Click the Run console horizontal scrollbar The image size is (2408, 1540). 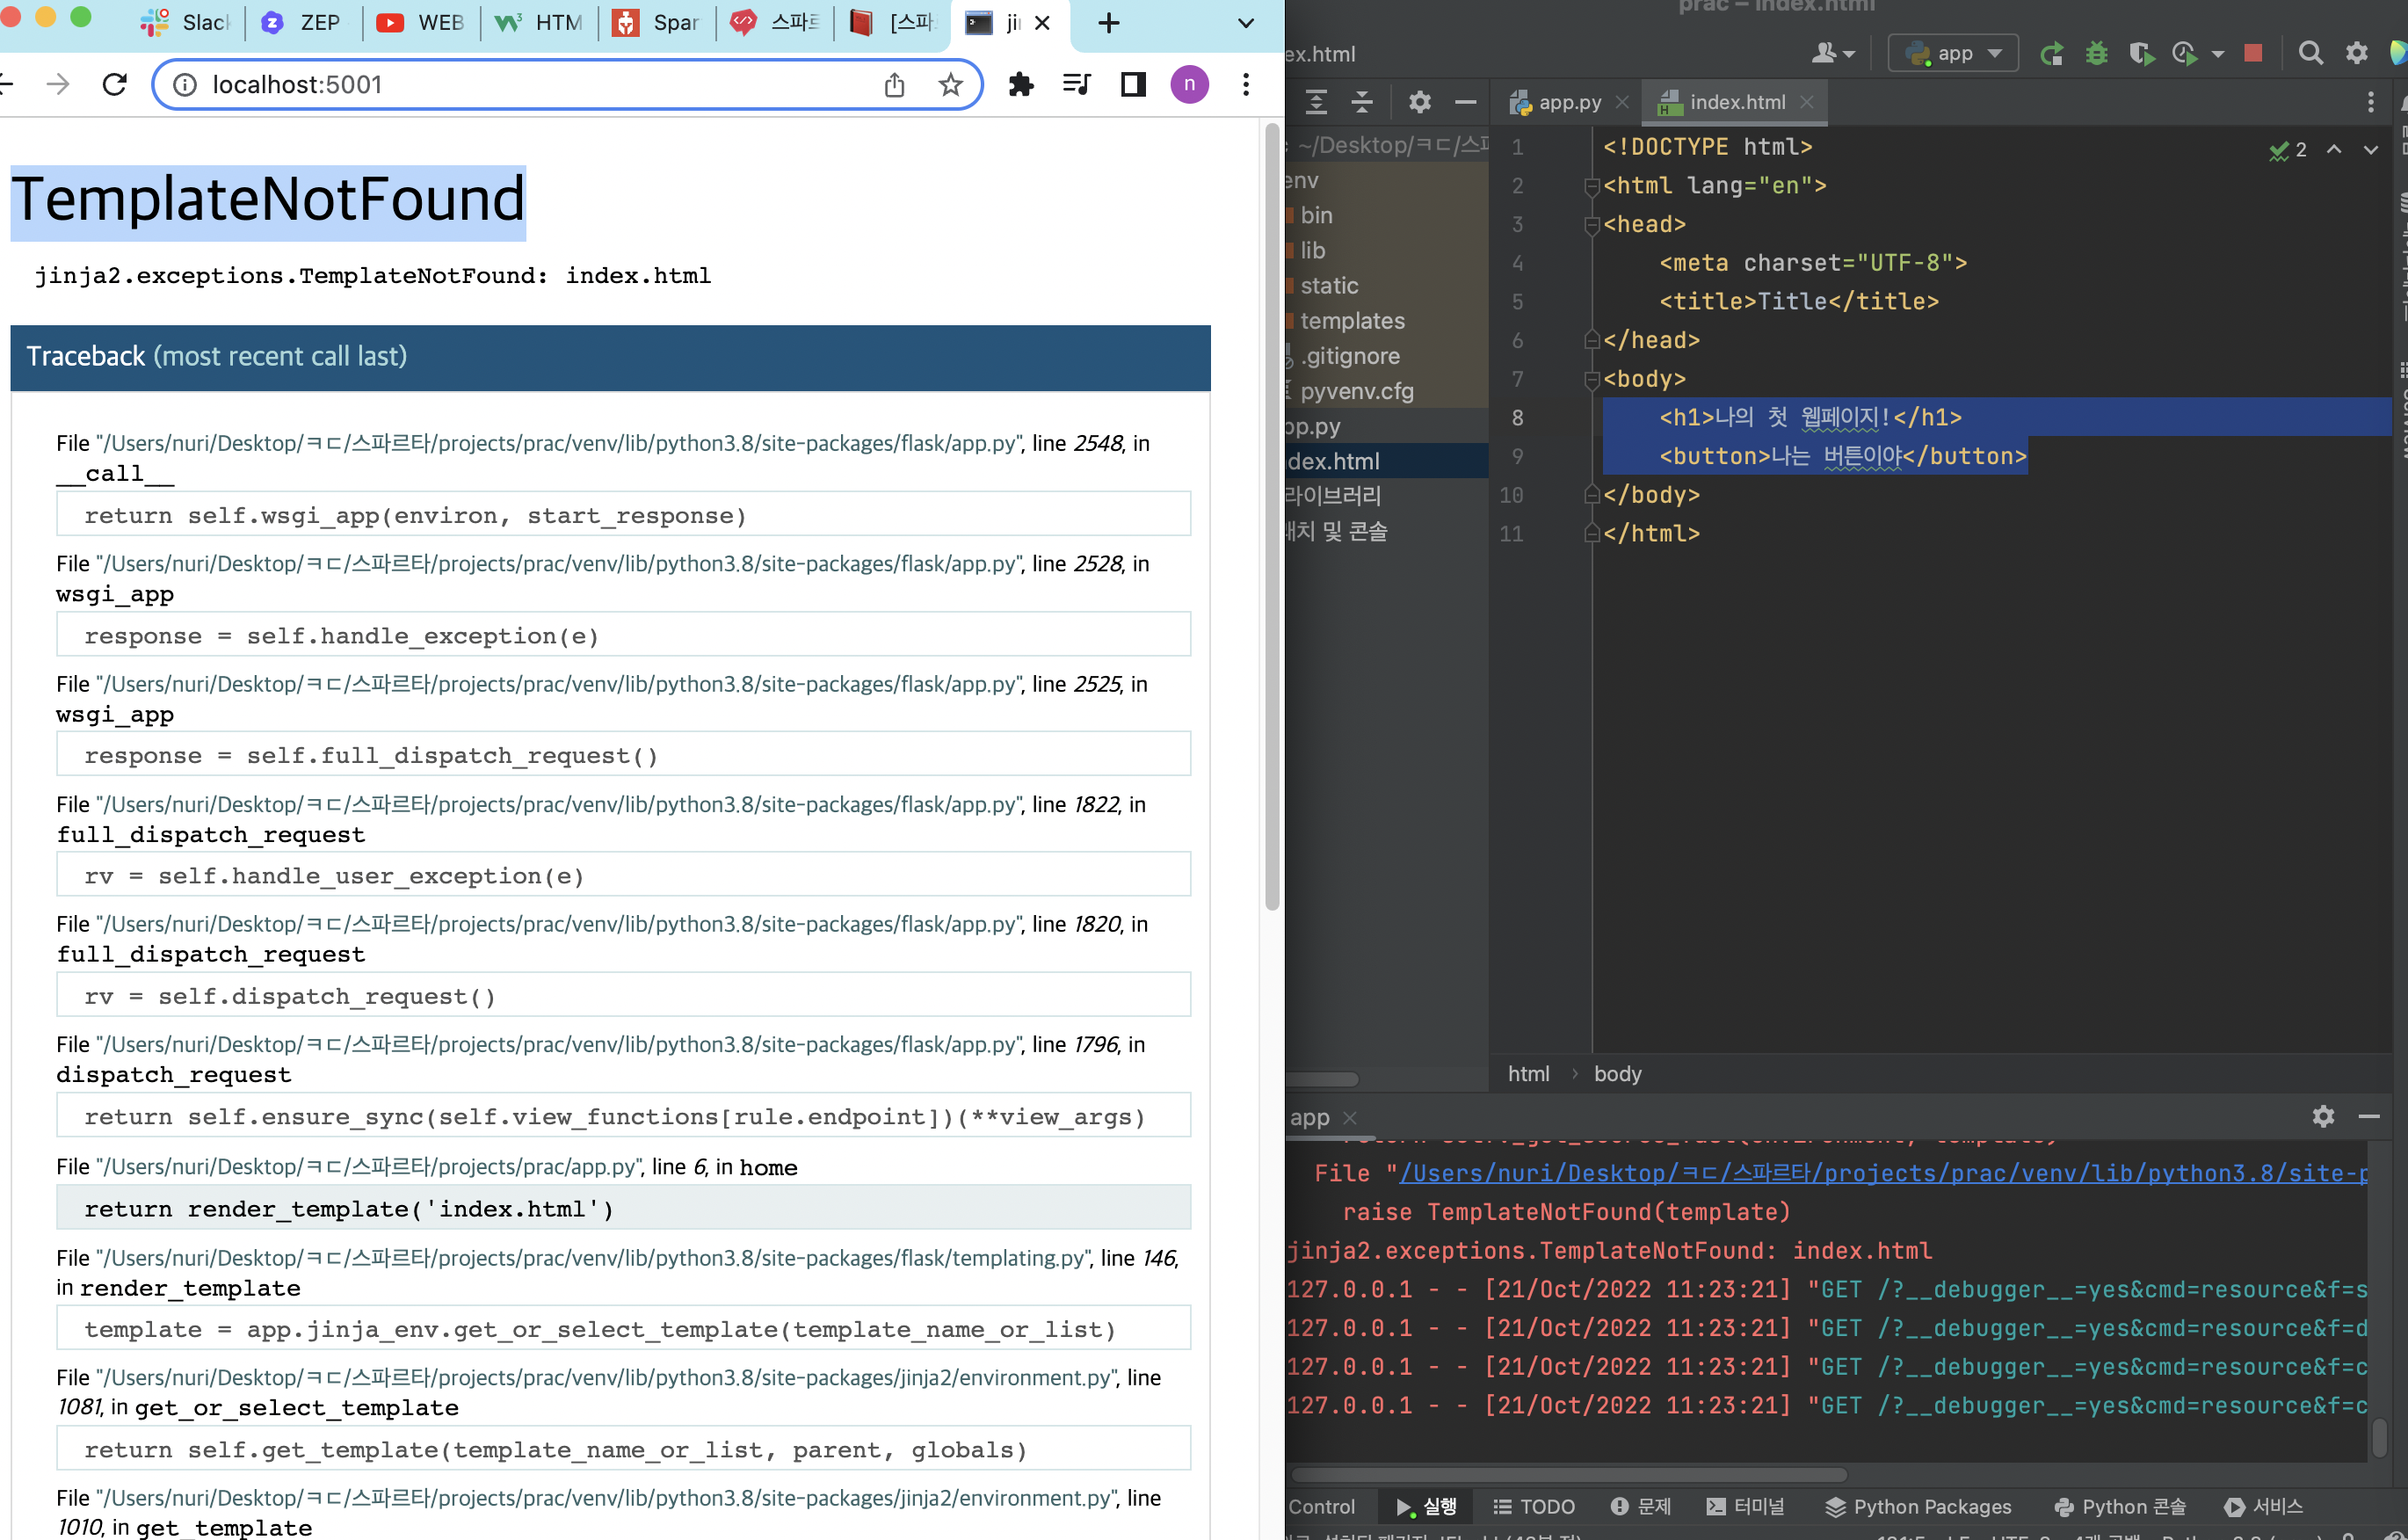click(1568, 1474)
